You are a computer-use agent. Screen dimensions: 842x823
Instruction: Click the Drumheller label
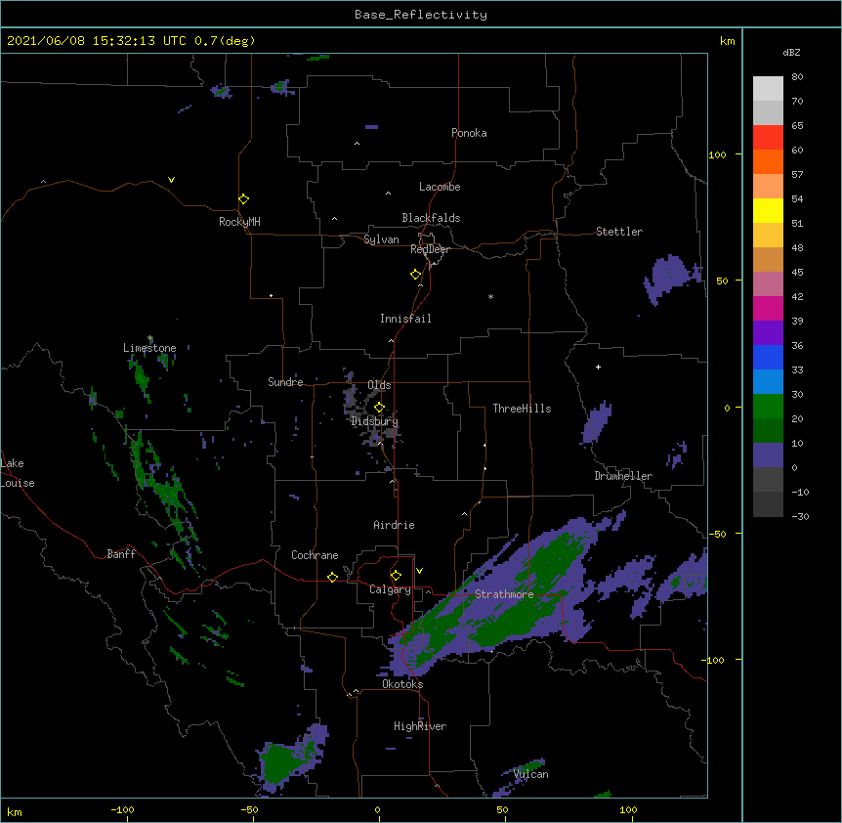pyautogui.click(x=623, y=476)
